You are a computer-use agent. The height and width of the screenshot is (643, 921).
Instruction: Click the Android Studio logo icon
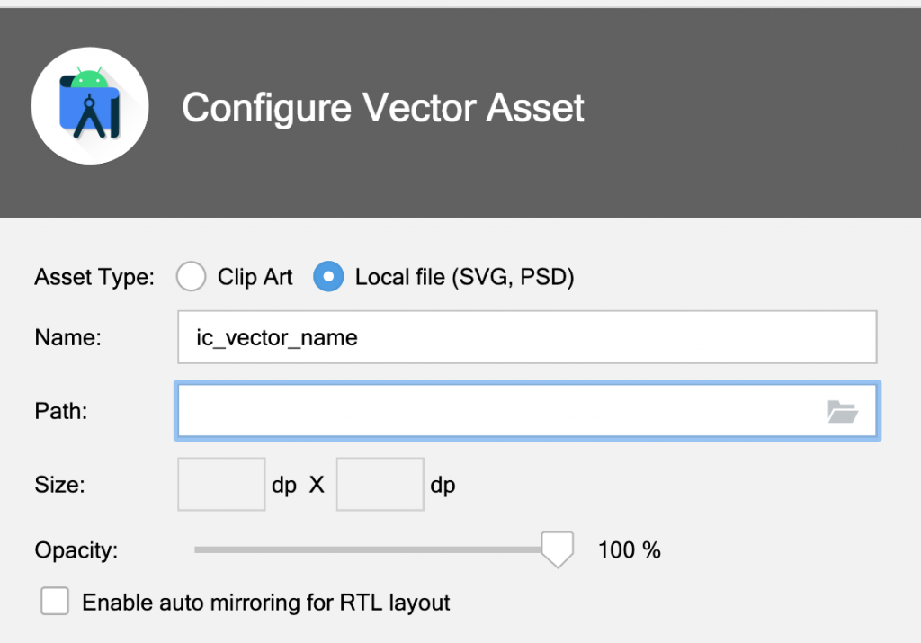[x=90, y=107]
